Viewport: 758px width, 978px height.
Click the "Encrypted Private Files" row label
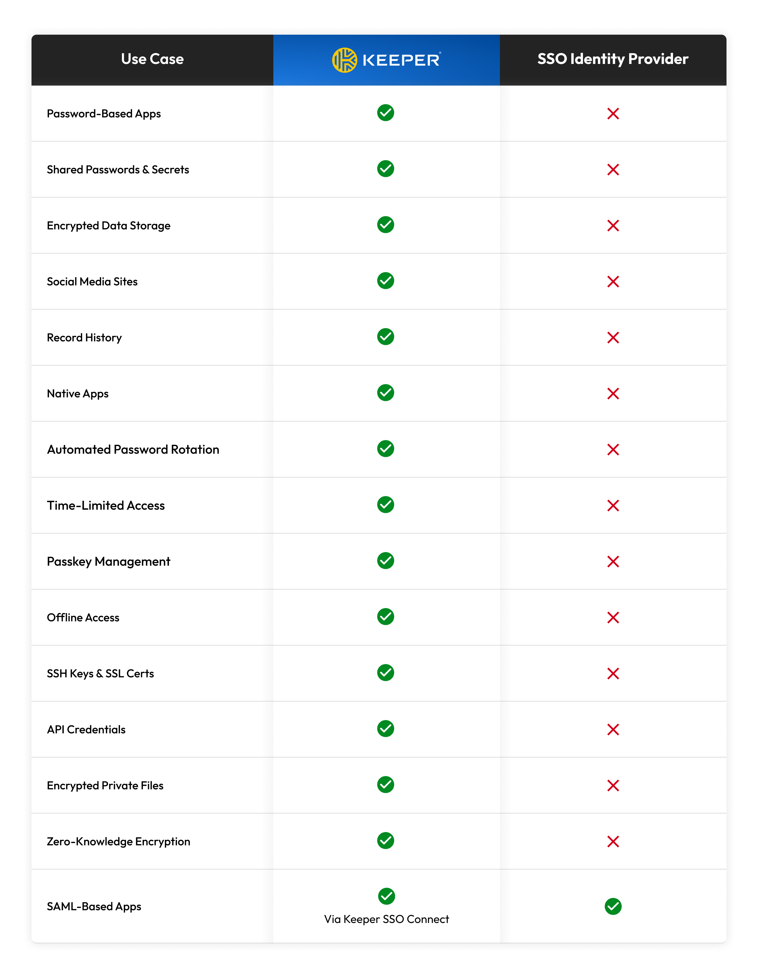click(105, 786)
